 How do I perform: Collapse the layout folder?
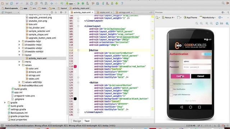(19, 55)
